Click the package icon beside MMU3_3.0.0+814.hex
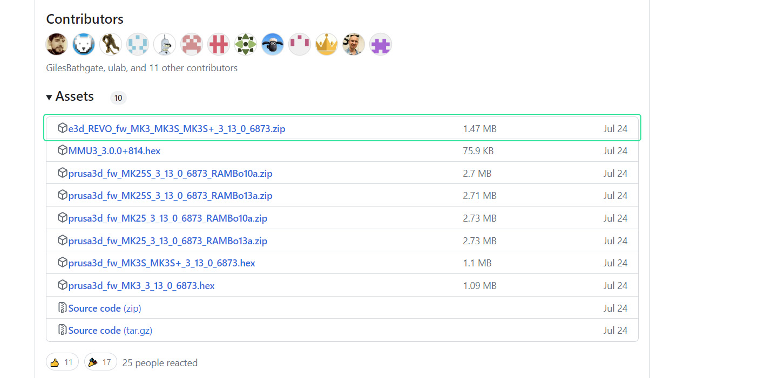The height and width of the screenshot is (378, 765). click(x=63, y=150)
